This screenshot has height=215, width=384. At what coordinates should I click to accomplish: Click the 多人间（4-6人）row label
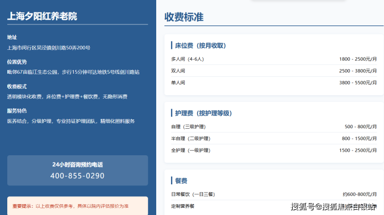[x=187, y=59]
